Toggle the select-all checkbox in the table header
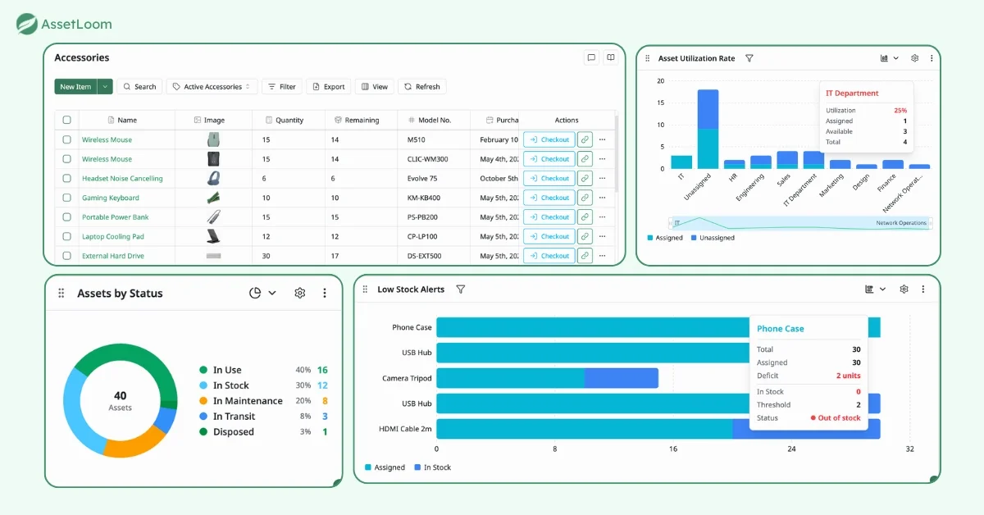The width and height of the screenshot is (984, 515). (67, 120)
